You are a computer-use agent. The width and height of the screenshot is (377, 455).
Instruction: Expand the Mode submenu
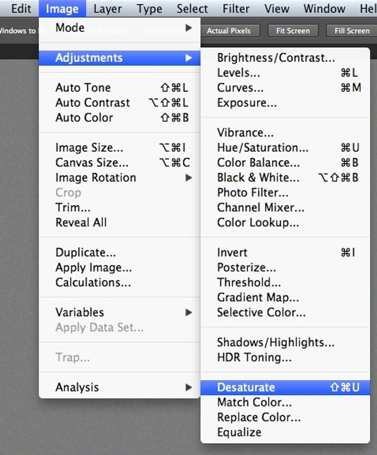(x=68, y=27)
